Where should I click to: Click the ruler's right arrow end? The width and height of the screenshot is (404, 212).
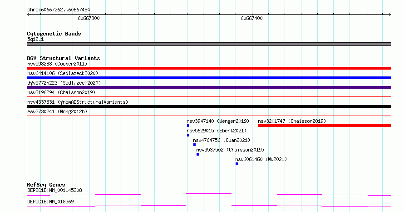click(390, 15)
